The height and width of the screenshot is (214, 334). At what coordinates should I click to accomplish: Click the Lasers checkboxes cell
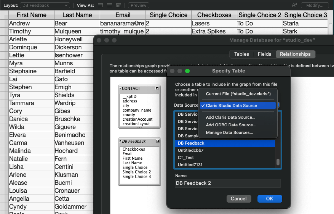pyautogui.click(x=214, y=23)
